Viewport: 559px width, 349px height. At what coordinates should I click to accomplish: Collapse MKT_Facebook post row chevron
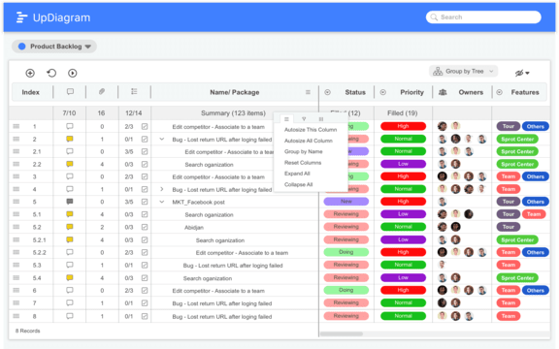pos(162,202)
